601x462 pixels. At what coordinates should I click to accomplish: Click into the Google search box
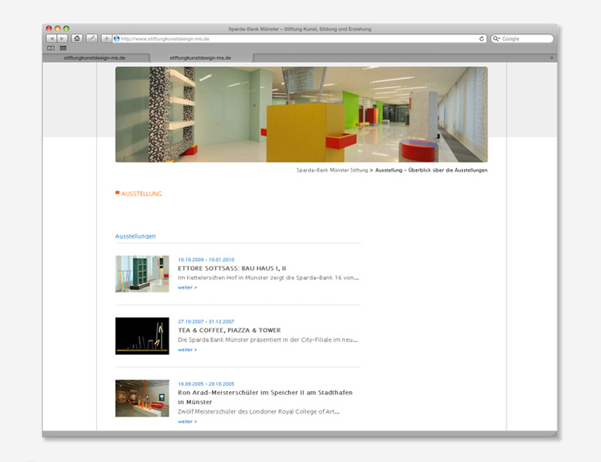coord(525,38)
